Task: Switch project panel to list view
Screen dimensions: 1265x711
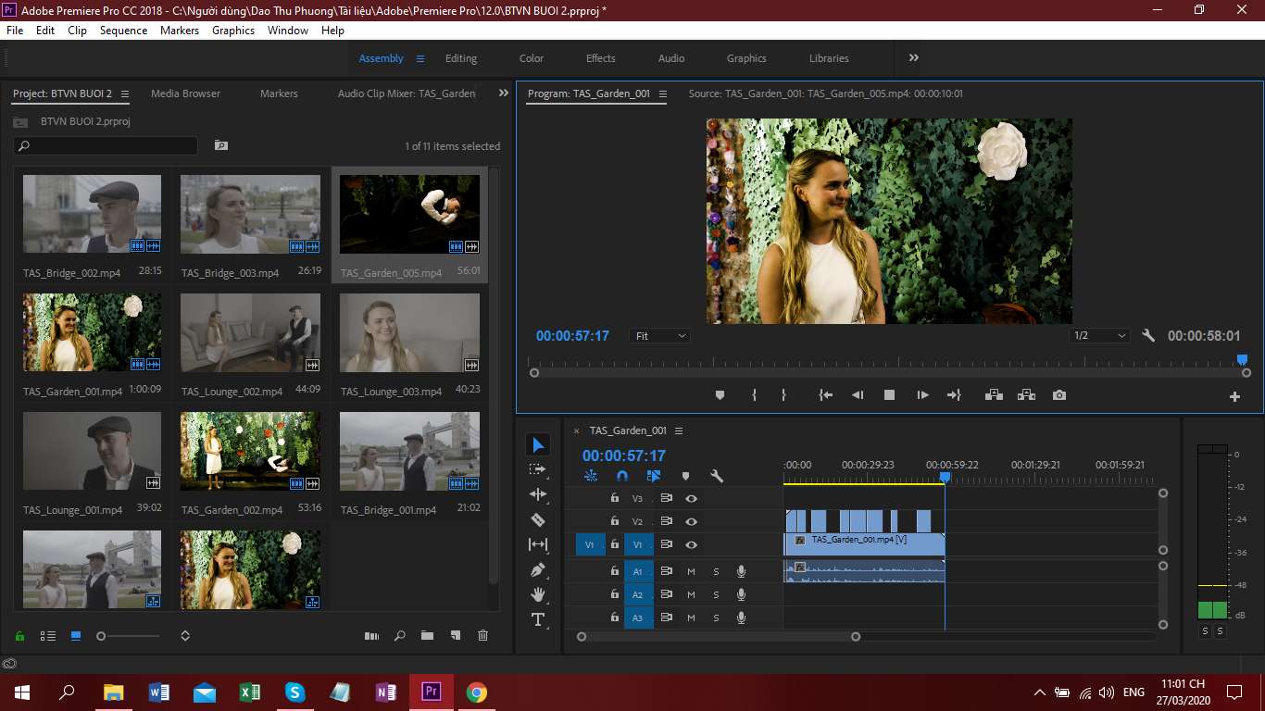Action: coord(48,636)
